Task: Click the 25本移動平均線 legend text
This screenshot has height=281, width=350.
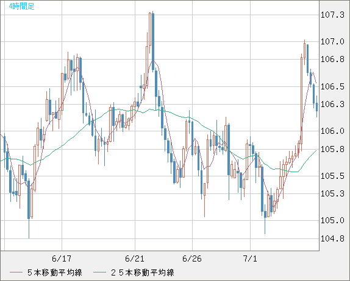Action: click(143, 272)
